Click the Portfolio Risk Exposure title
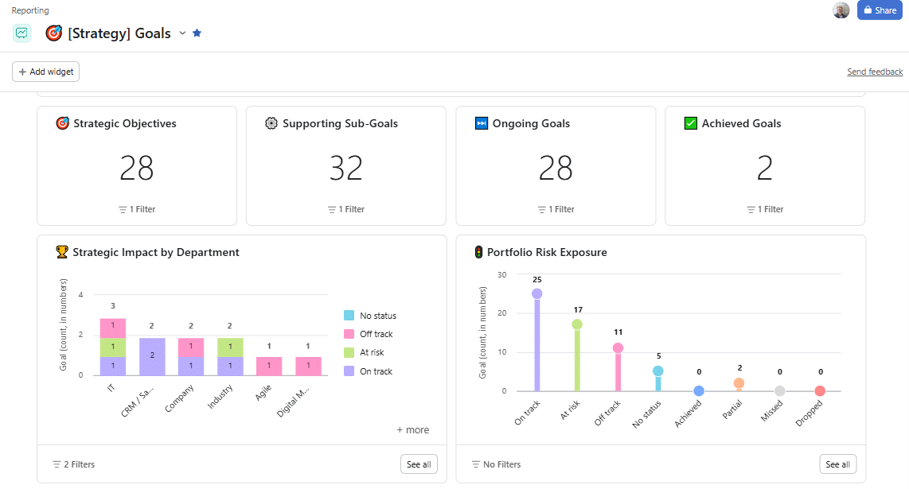This screenshot has width=909, height=489. (x=547, y=252)
